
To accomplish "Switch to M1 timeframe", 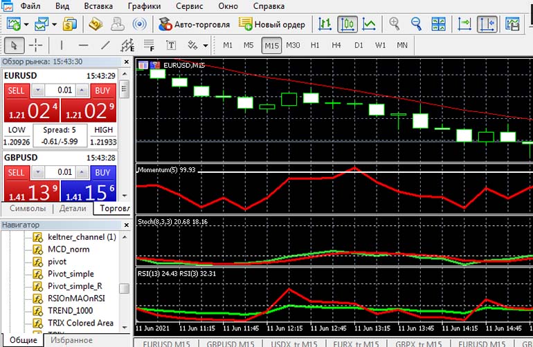I will coord(228,45).
